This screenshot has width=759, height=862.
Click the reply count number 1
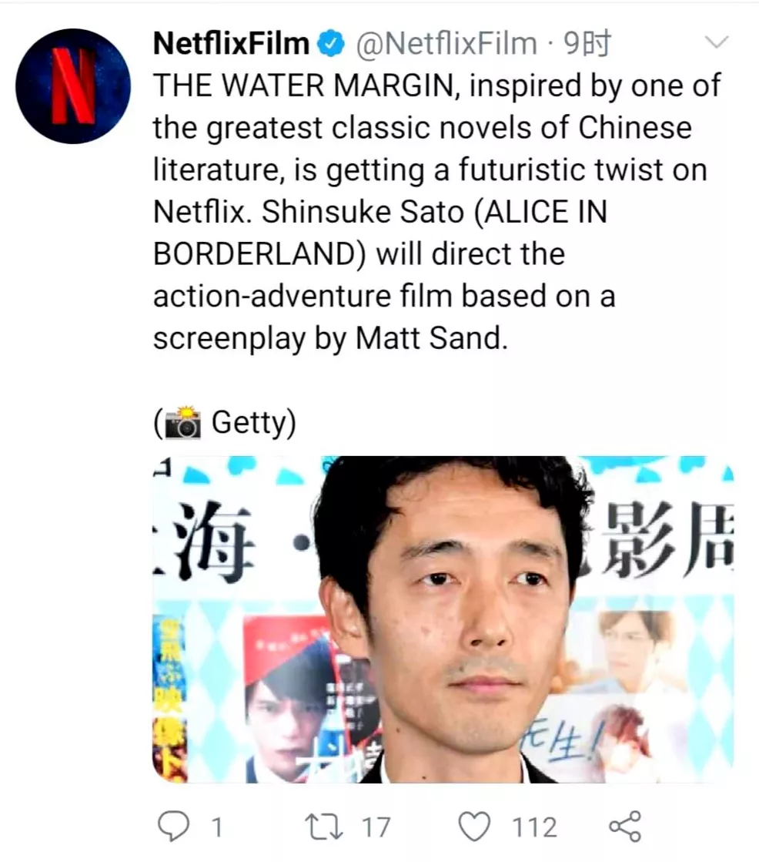tap(218, 827)
